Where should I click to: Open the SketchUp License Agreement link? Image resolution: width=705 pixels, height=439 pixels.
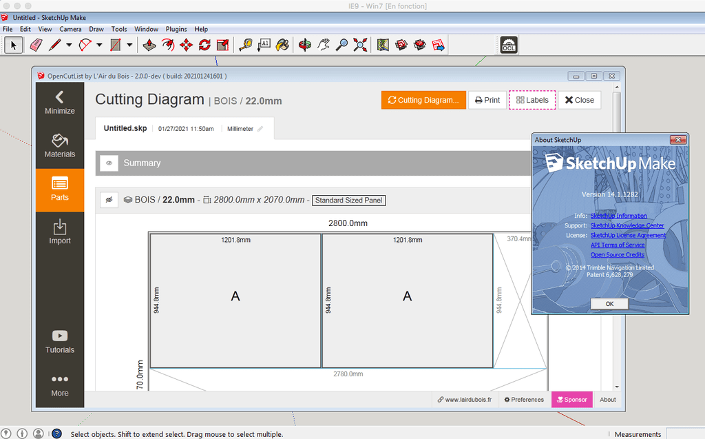click(x=628, y=236)
